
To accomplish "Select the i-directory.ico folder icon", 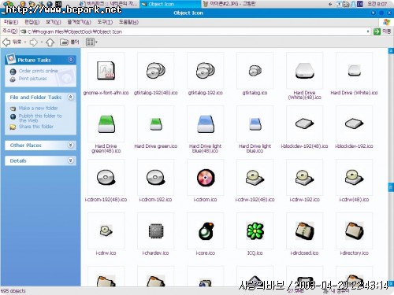I will pos(354,231).
